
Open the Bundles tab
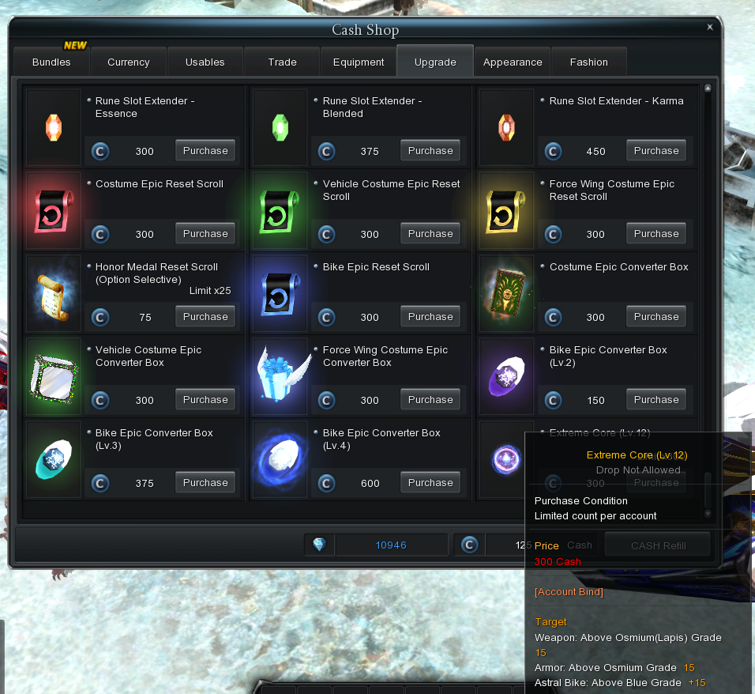point(51,62)
